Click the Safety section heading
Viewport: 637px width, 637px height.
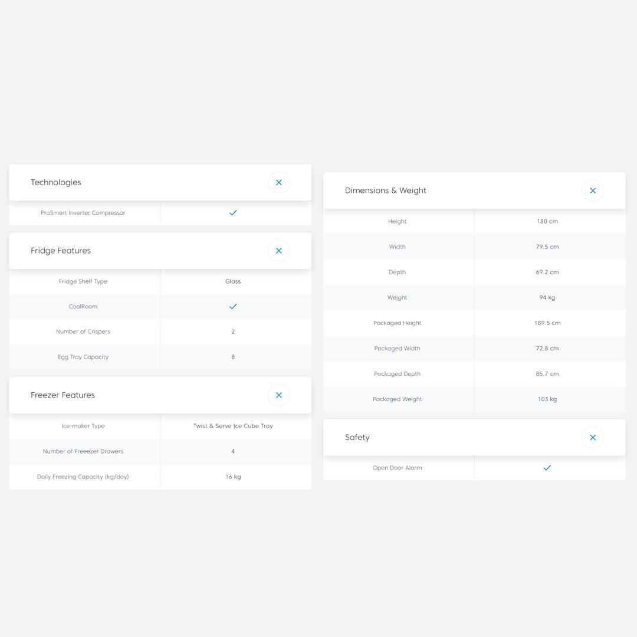[357, 438]
